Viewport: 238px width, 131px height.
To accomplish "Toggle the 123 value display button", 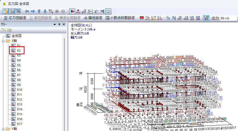I will point(206,18).
